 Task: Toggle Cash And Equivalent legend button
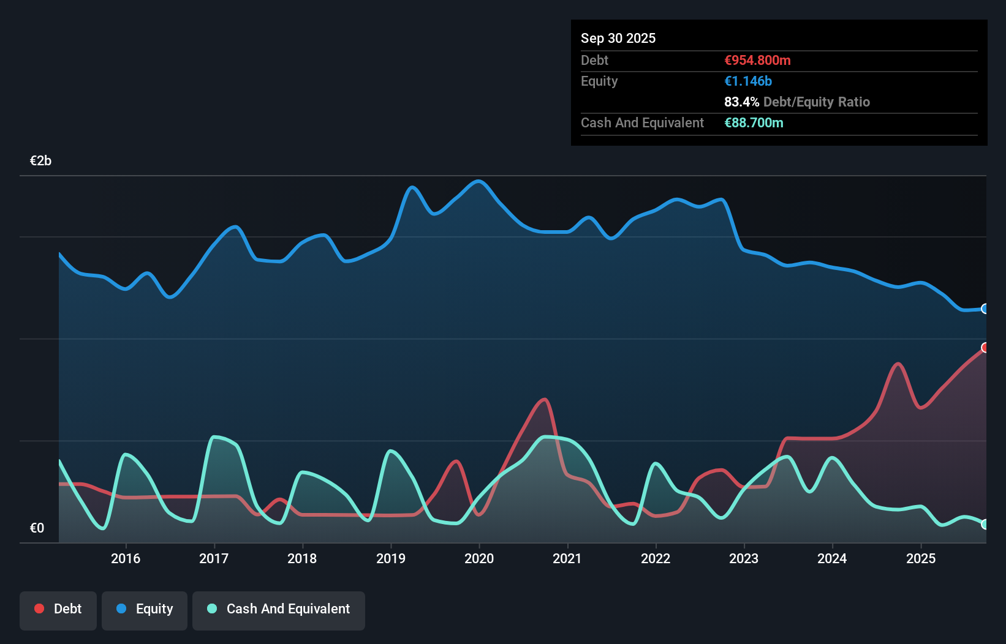coord(279,610)
